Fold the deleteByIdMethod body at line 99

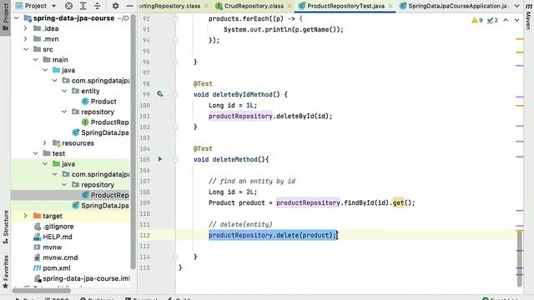pyautogui.click(x=175, y=94)
